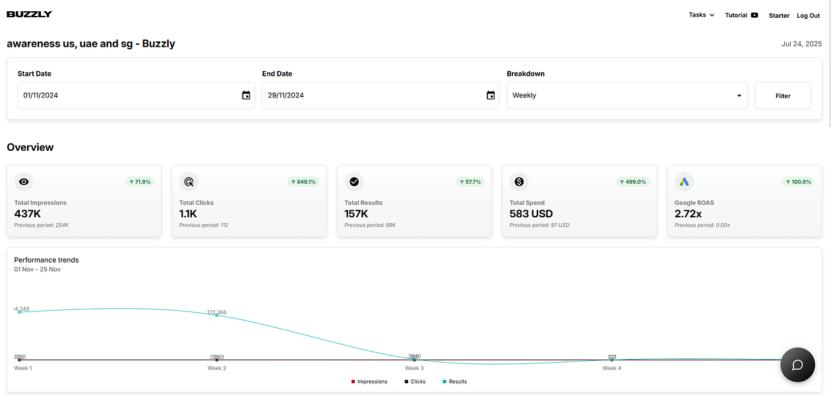
Task: Toggle the Results series in chart legend
Action: [x=454, y=382]
